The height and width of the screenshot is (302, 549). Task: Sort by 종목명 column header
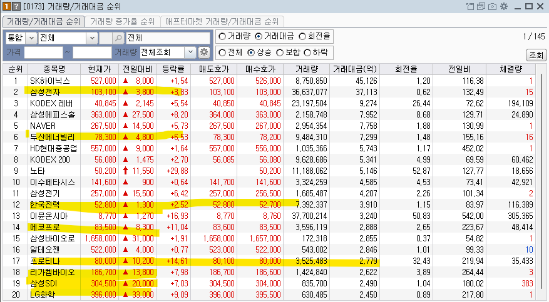(54, 69)
